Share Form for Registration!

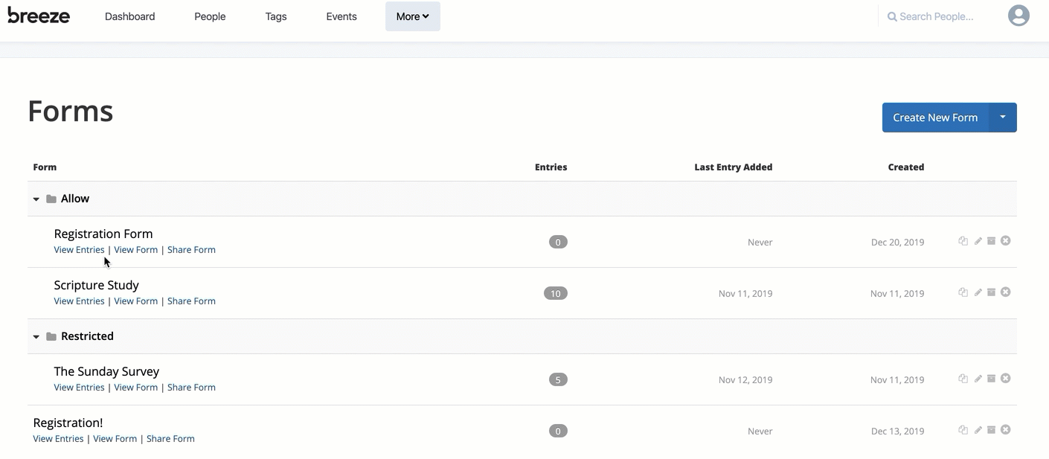click(170, 439)
